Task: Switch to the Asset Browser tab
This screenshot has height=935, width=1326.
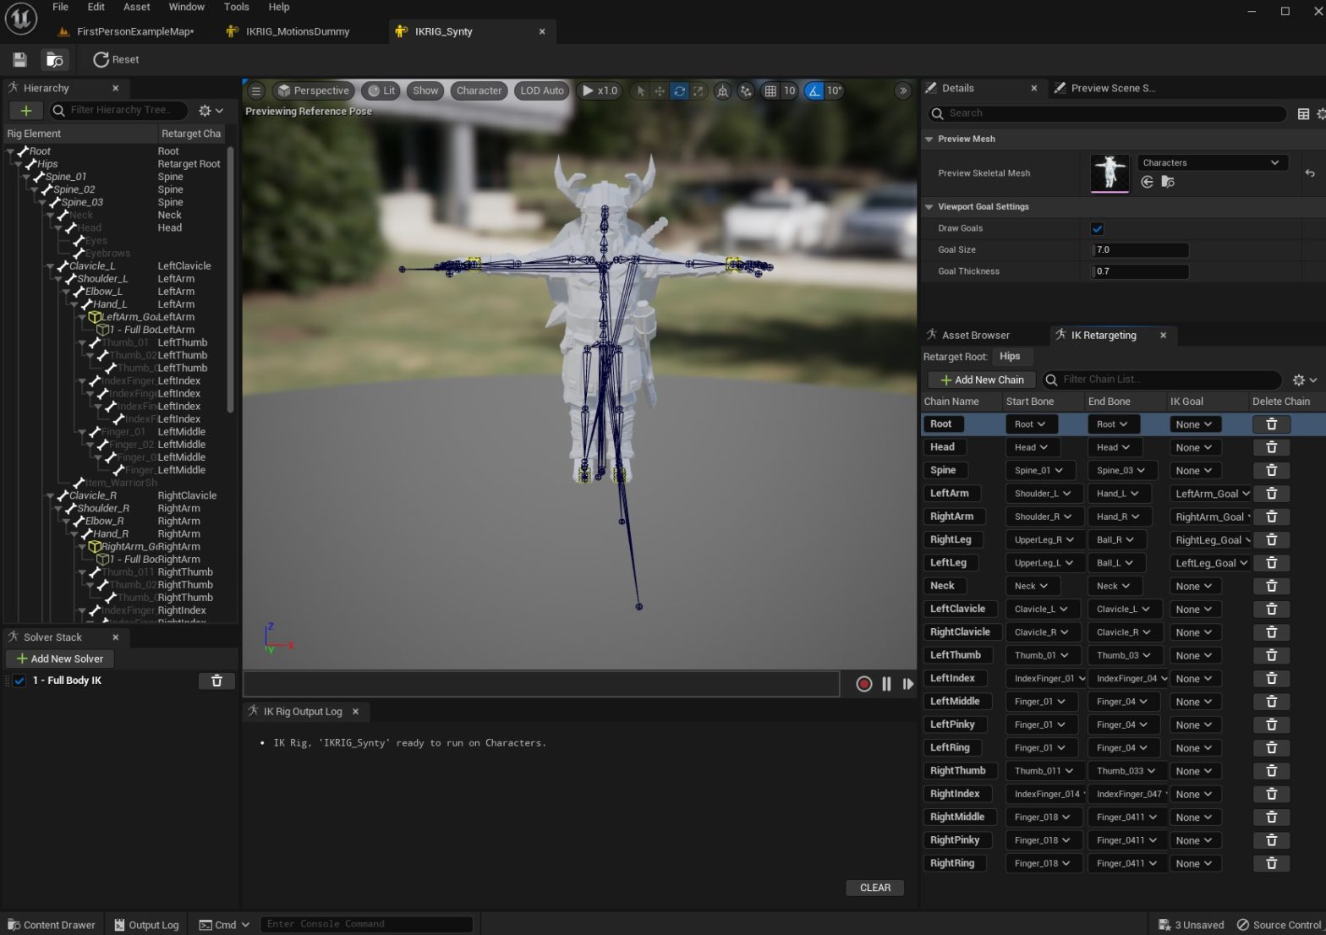Action: 974,335
